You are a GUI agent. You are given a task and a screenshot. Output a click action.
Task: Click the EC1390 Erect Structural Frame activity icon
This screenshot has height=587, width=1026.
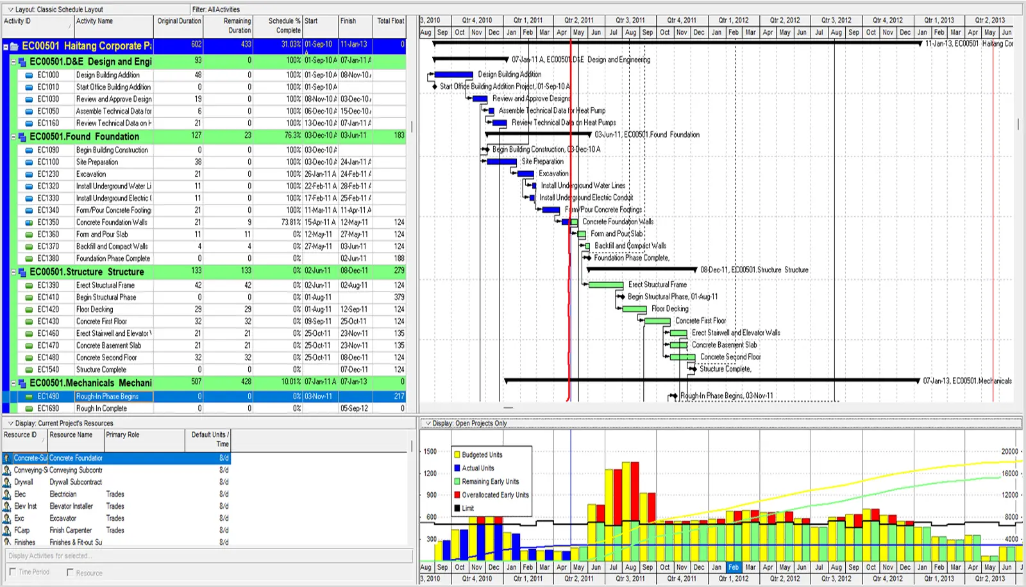[29, 285]
